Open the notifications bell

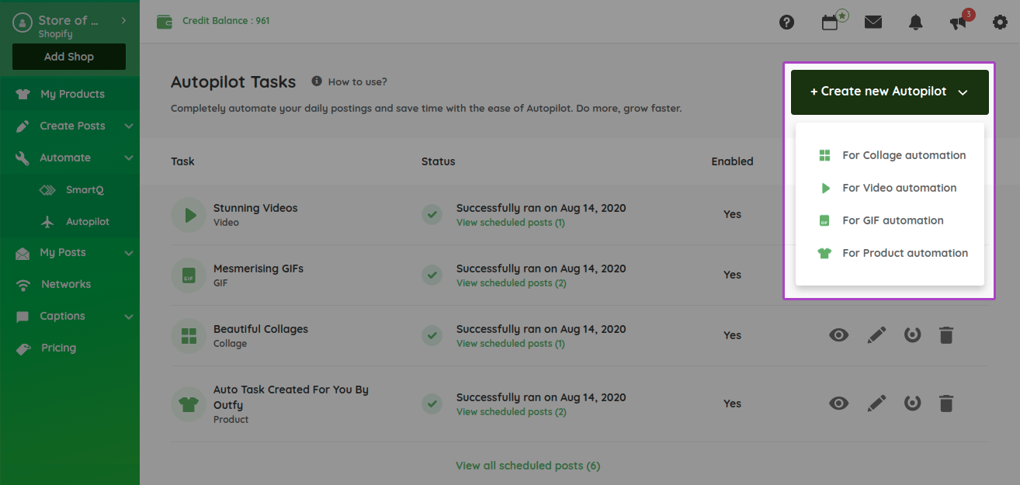point(916,23)
